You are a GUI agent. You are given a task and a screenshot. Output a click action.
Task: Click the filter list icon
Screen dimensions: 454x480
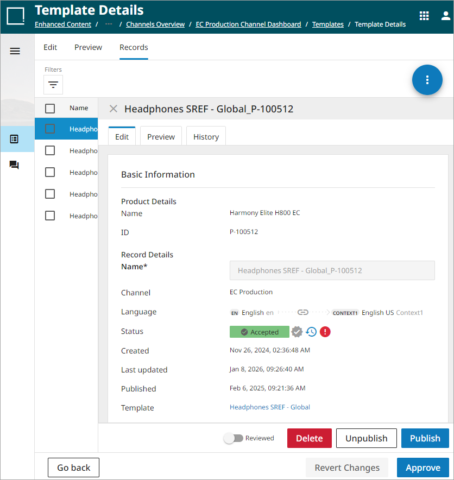pyautogui.click(x=53, y=85)
